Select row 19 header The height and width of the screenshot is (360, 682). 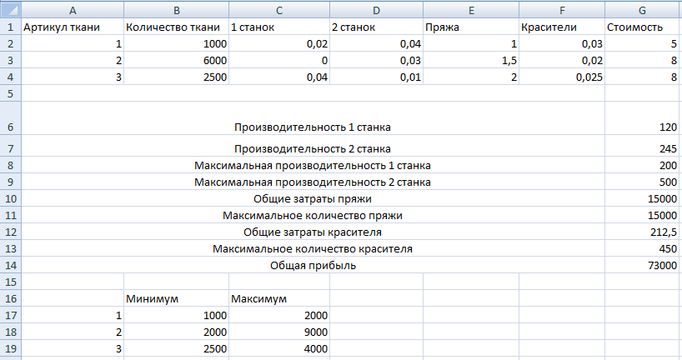coord(11,348)
